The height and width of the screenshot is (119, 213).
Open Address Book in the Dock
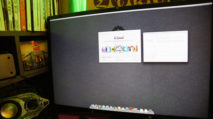pos(119,108)
